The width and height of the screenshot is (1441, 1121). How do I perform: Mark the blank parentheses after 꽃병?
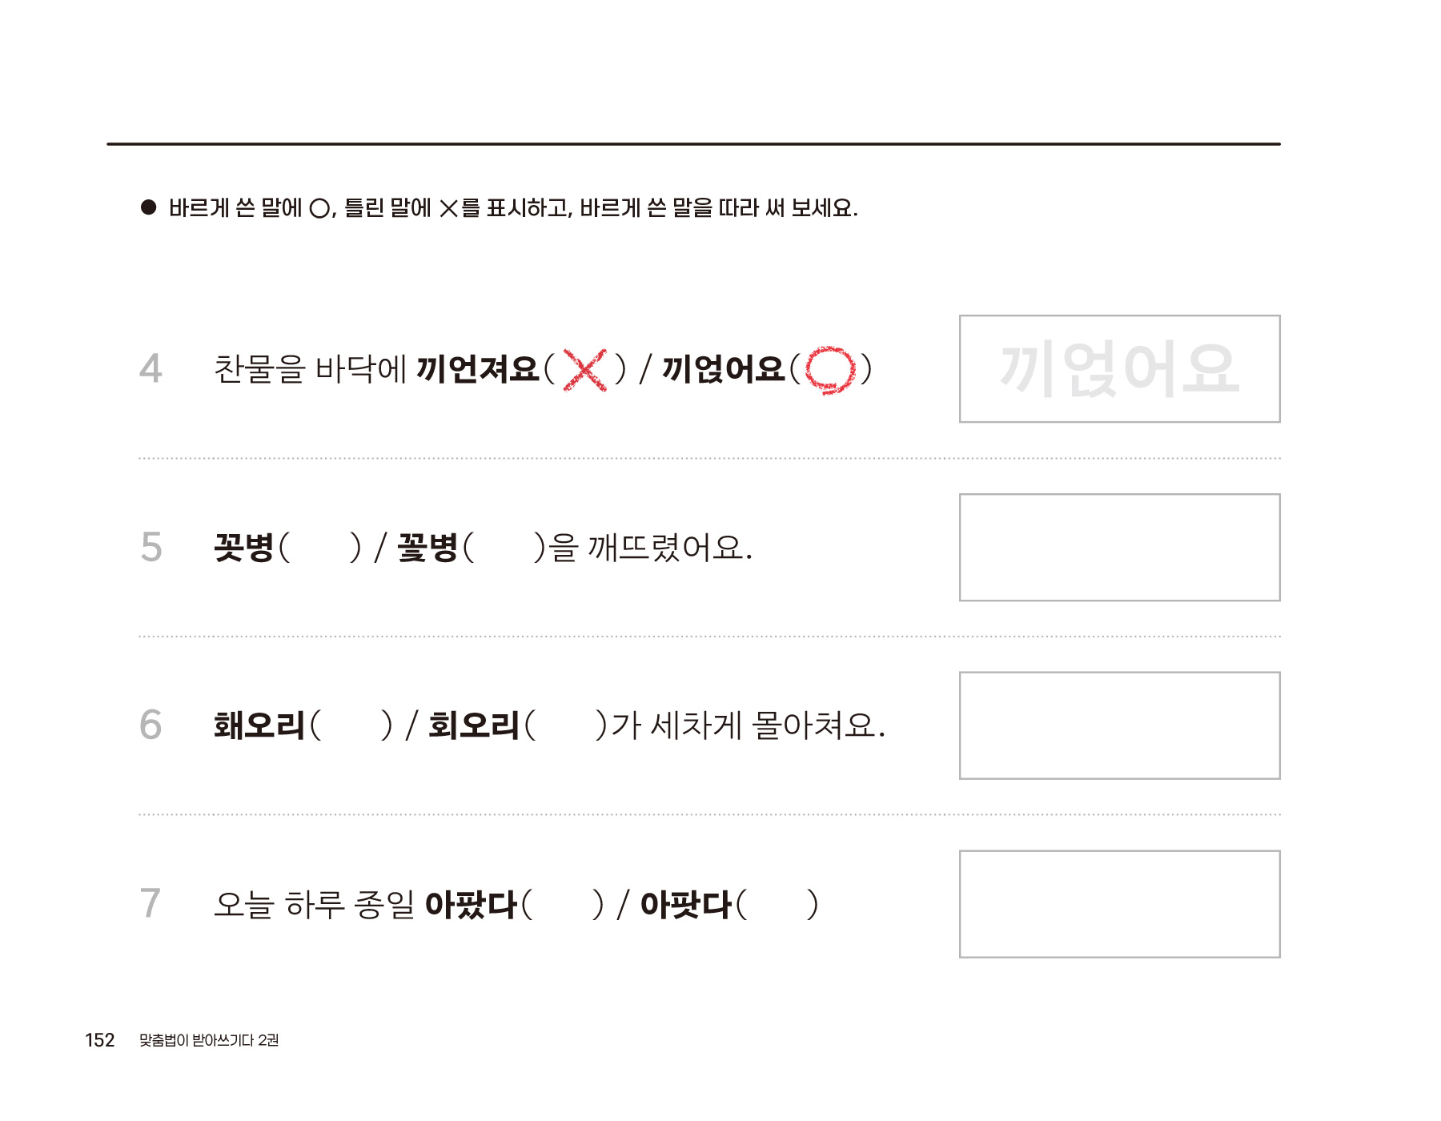[504, 548]
